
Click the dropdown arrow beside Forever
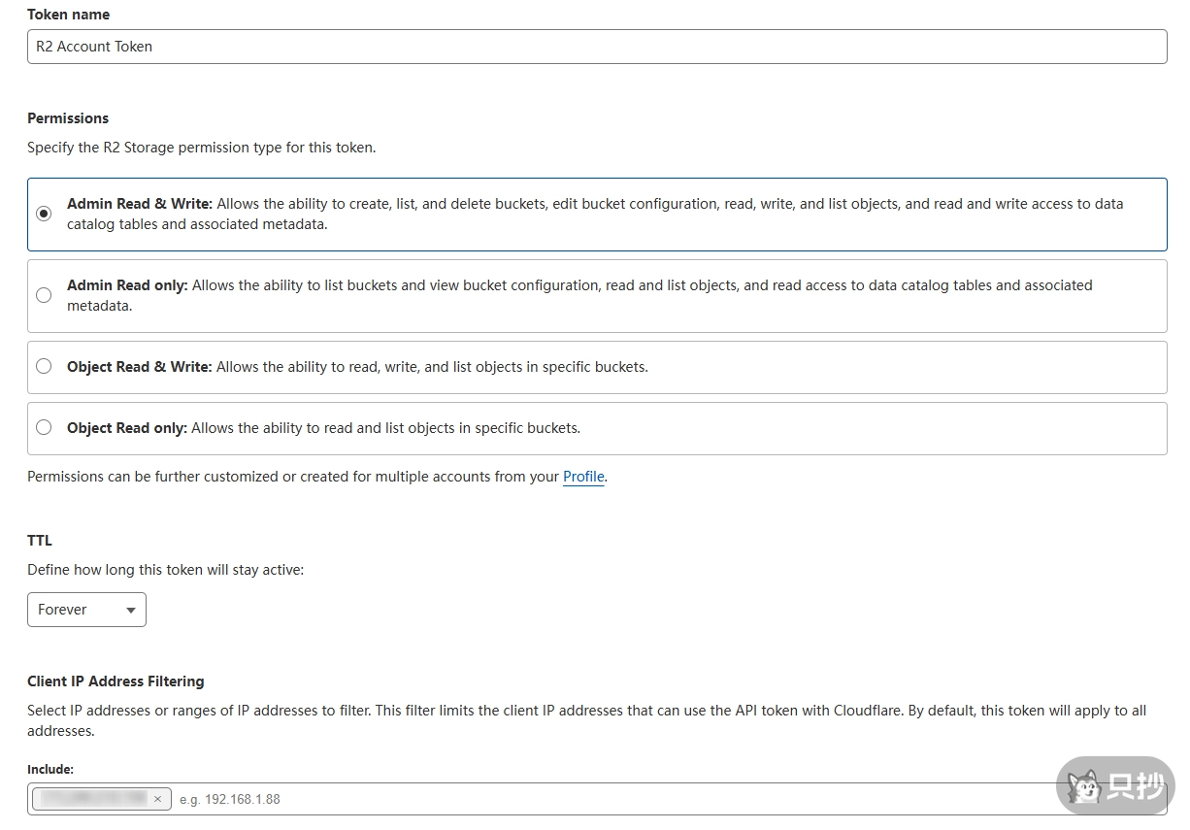click(x=131, y=611)
